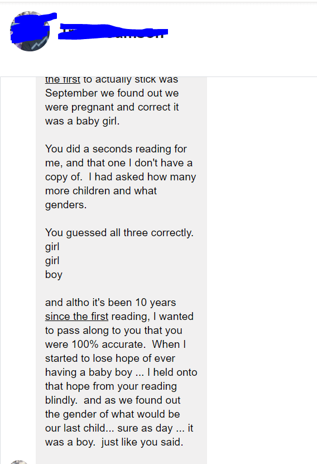Click the empty white area right of message bubble
Image resolution: width=317 pixels, height=464 pixels.
[262, 266]
